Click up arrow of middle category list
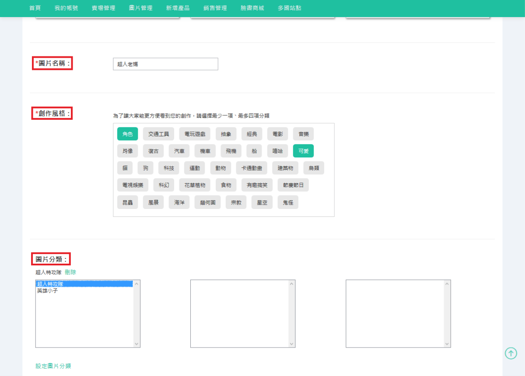The image size is (525, 376). 292,284
